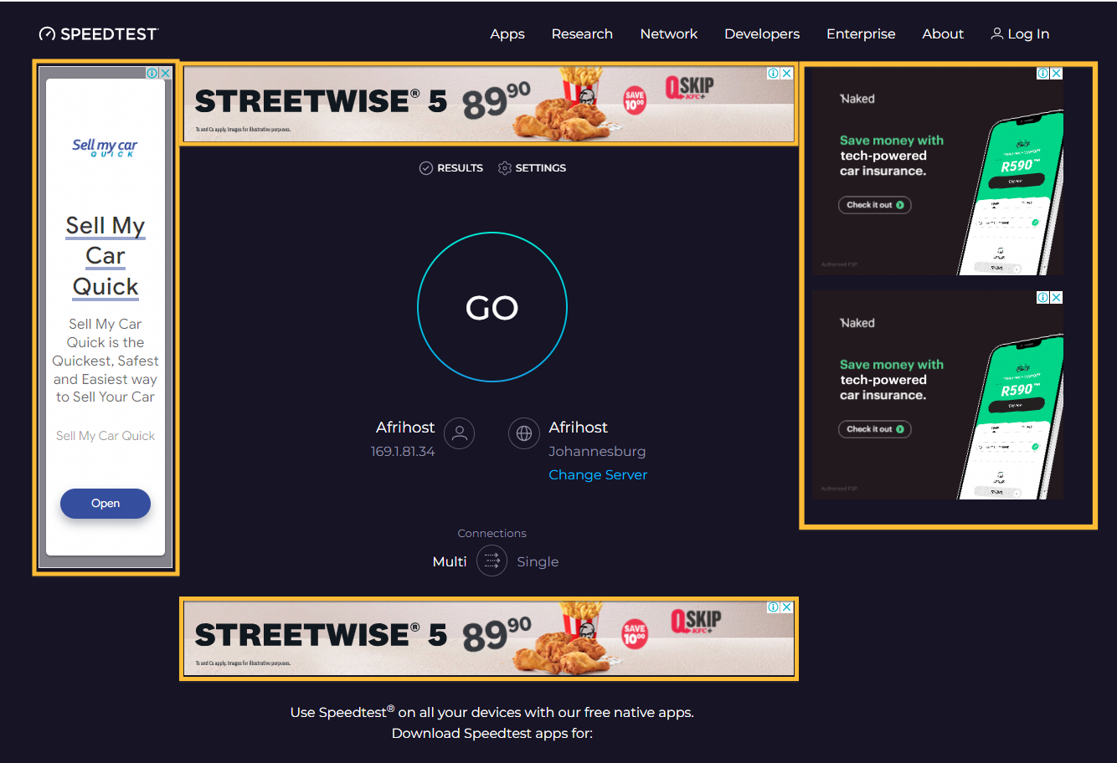Select Single connections mode
1117x763 pixels.
(538, 561)
